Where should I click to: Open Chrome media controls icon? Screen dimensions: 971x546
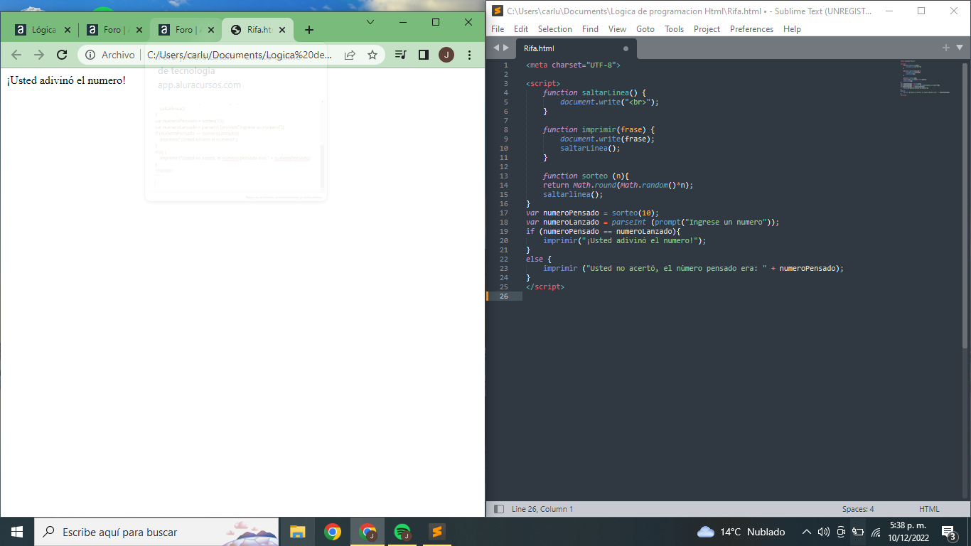click(x=401, y=55)
